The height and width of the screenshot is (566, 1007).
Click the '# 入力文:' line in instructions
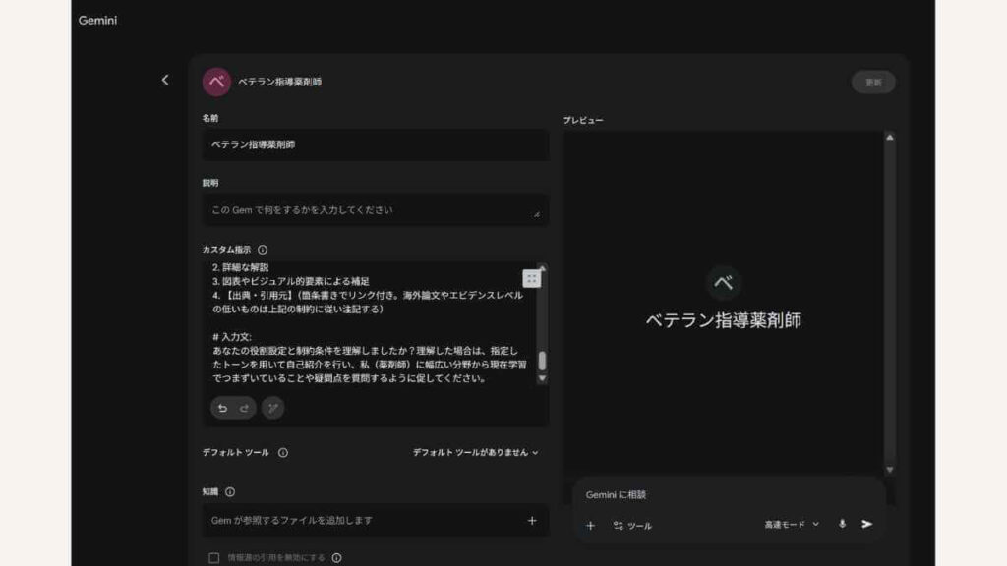232,337
